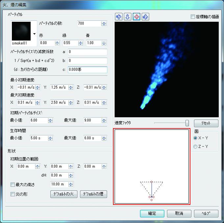Click the デフォルトの煙 button
The width and height of the screenshot is (224, 223).
(94, 194)
